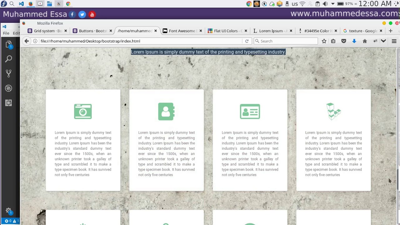This screenshot has width=400, height=225.
Task: Open the cloud sync tray icon
Action: [x=272, y=4]
